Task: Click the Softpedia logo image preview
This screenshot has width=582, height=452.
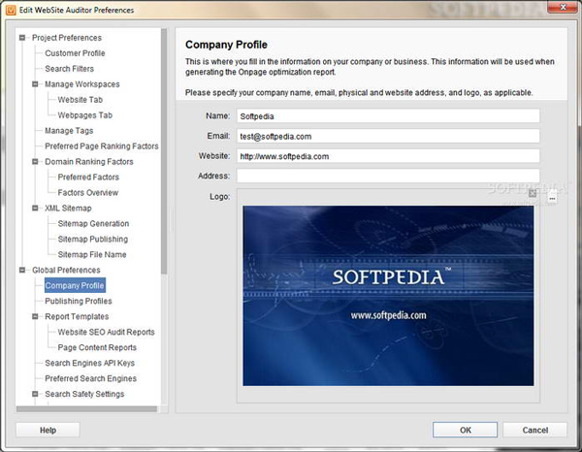Action: coord(388,296)
